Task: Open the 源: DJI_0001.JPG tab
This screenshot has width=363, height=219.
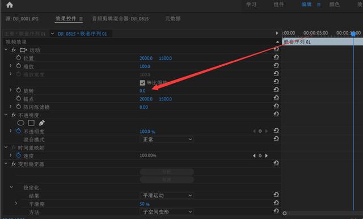Action: pyautogui.click(x=22, y=19)
